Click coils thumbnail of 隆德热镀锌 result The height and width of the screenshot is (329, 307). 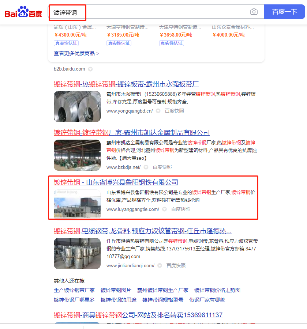(77, 253)
